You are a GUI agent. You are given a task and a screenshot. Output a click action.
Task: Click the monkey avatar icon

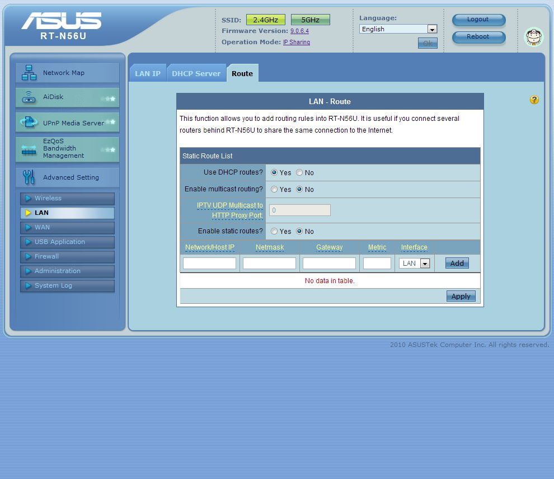[x=533, y=37]
